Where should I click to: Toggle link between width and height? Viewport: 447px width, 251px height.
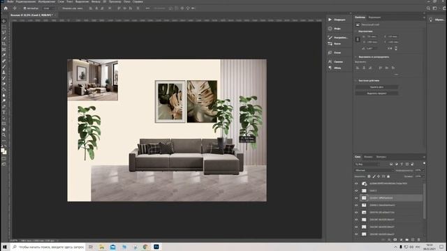point(358,39)
